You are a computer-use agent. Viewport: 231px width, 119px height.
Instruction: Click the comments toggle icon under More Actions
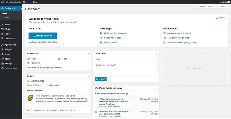pyautogui.click(x=165, y=38)
